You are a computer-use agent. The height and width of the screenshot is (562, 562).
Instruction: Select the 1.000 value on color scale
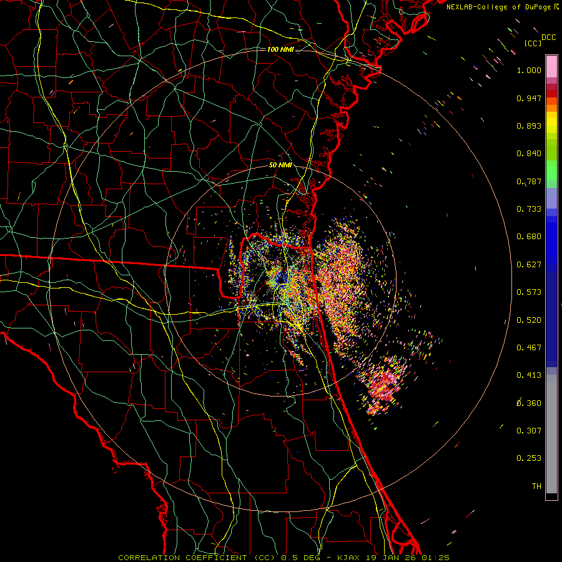(529, 70)
